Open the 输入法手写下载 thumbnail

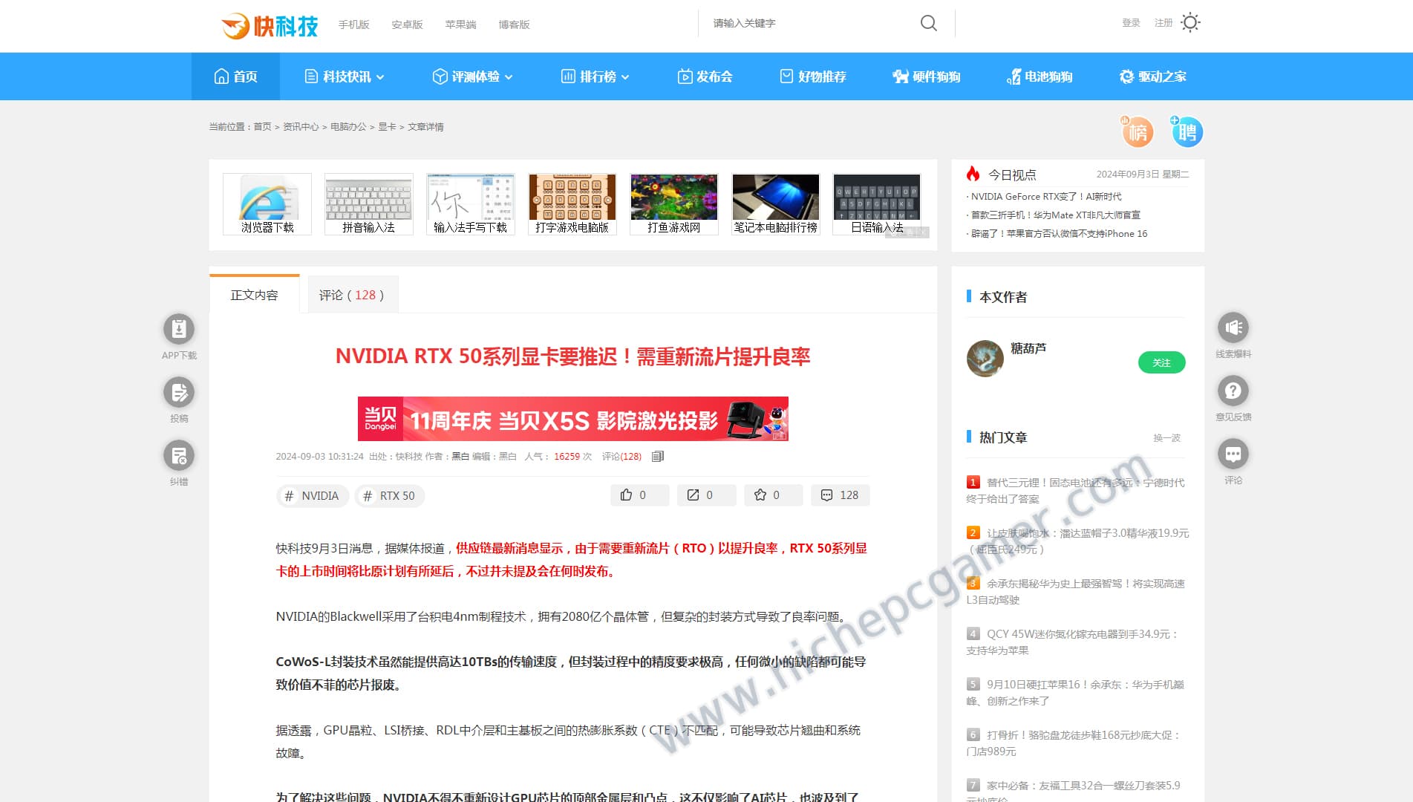471,204
